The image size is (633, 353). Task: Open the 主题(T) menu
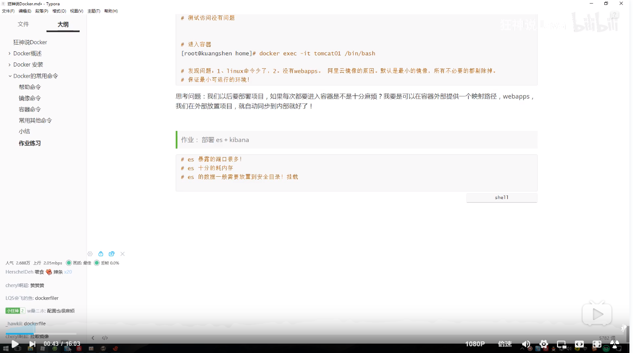[94, 11]
